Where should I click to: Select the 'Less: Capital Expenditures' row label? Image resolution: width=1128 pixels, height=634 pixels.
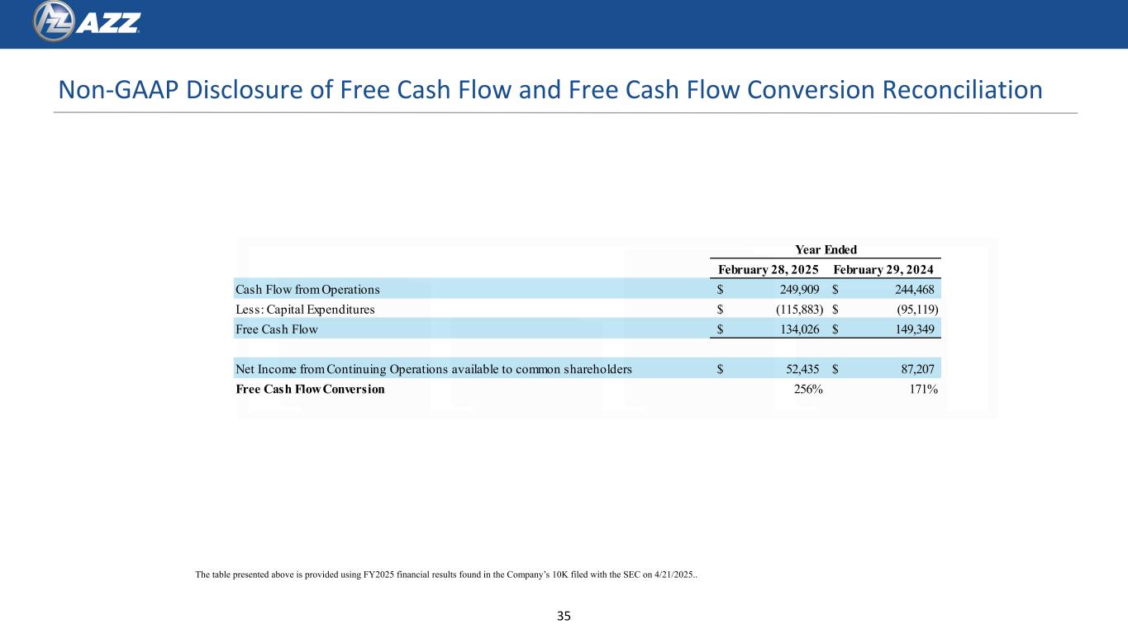[305, 310]
